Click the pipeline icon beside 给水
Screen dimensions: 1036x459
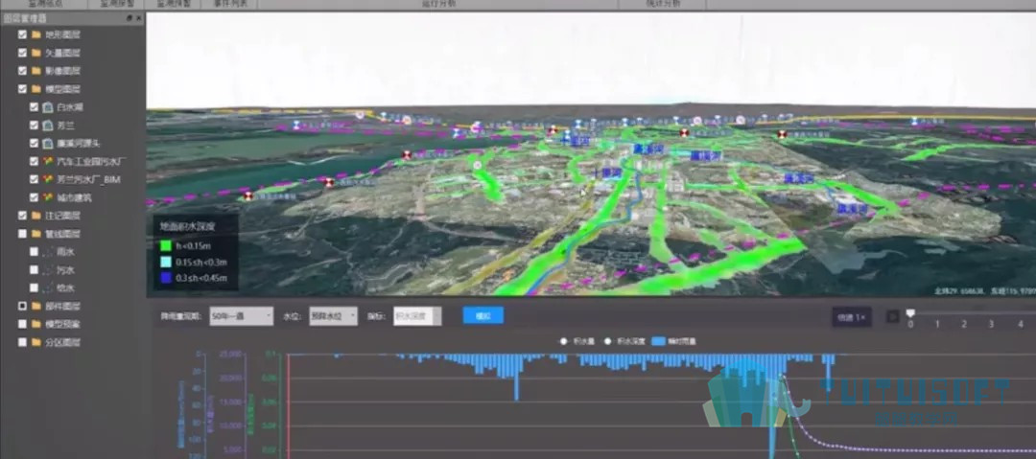48,287
